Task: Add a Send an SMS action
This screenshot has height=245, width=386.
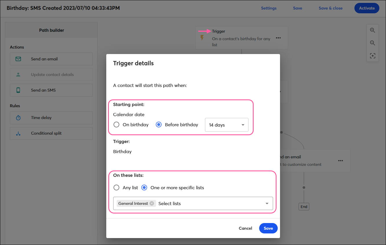Action: click(x=51, y=90)
